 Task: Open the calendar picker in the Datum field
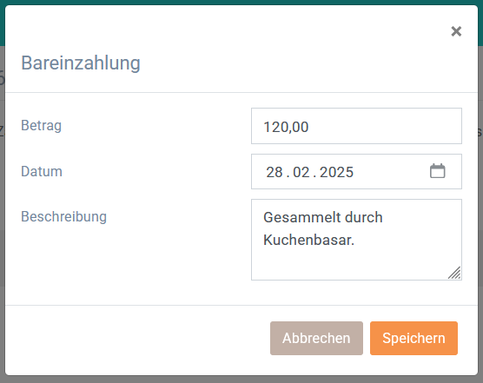pyautogui.click(x=438, y=171)
